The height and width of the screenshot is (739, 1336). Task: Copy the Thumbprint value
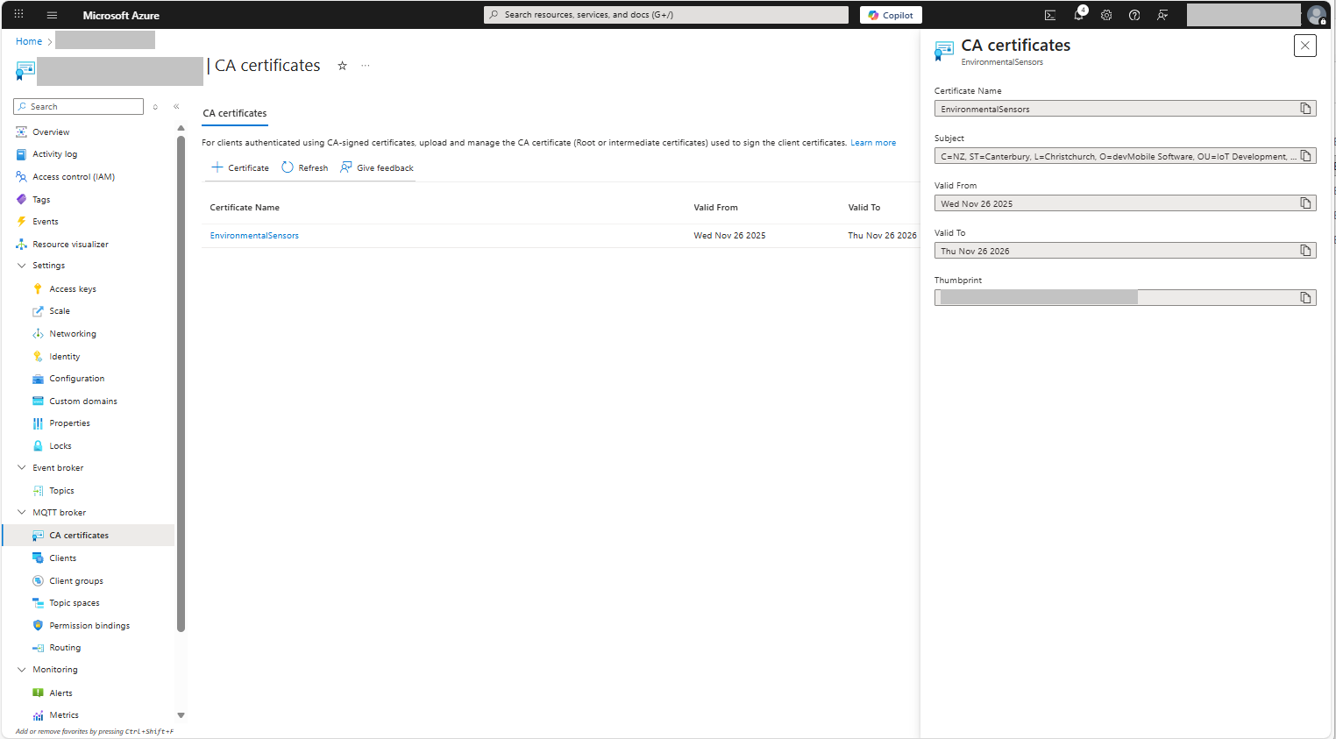click(1305, 298)
